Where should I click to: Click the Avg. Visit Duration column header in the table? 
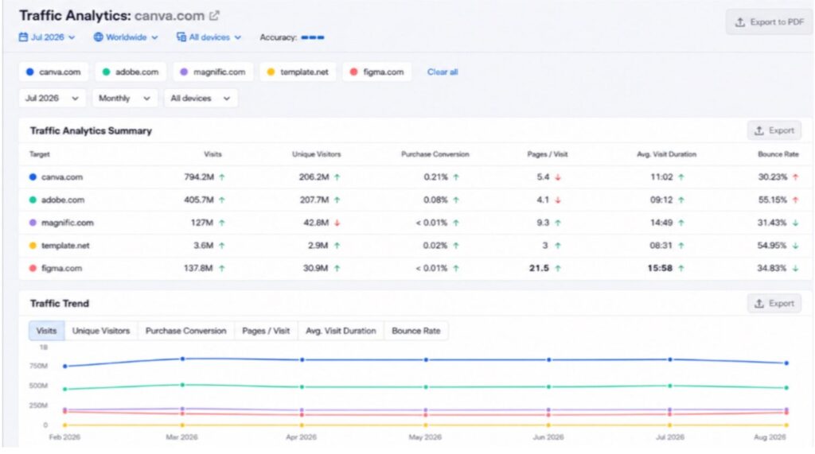(x=666, y=154)
